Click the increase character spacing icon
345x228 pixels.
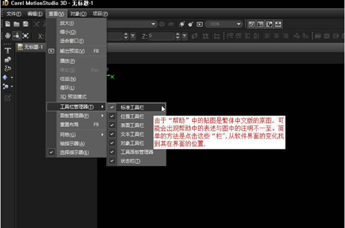point(230,36)
